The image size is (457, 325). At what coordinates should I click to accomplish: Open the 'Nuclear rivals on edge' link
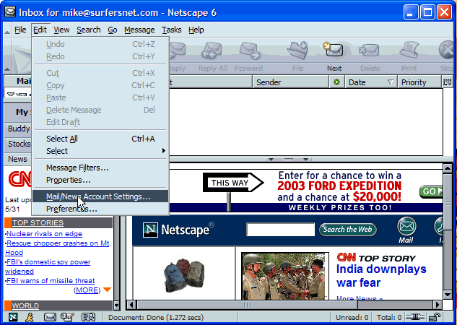[44, 234]
